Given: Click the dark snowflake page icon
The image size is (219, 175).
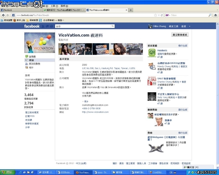Looking at the screenshot, I should tap(152, 96).
